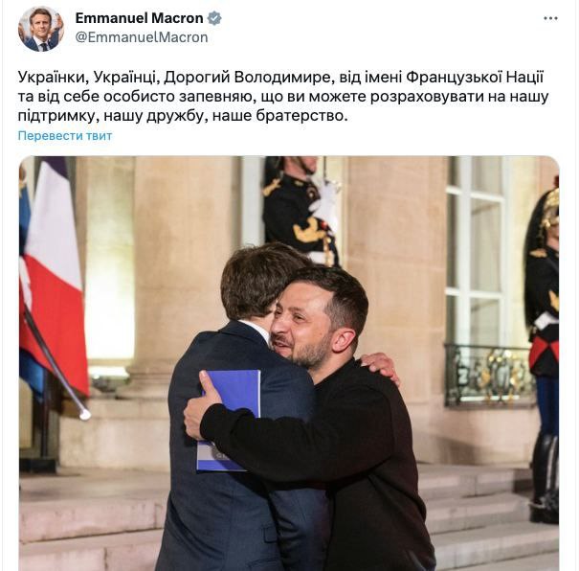Screen dimensions: 579x571
Task: Click the hand resting on the black sweater
Action: (x=380, y=367)
